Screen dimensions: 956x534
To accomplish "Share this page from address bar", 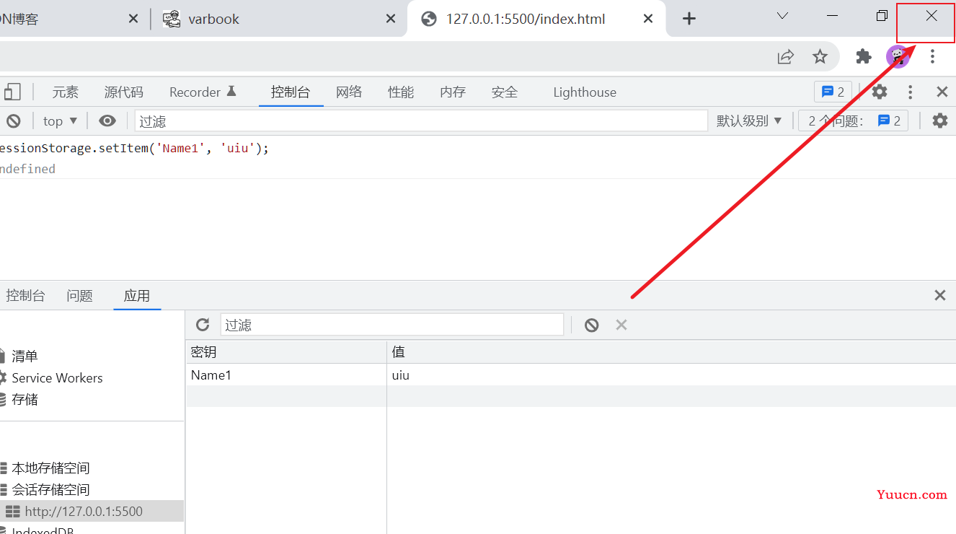I will 785,56.
